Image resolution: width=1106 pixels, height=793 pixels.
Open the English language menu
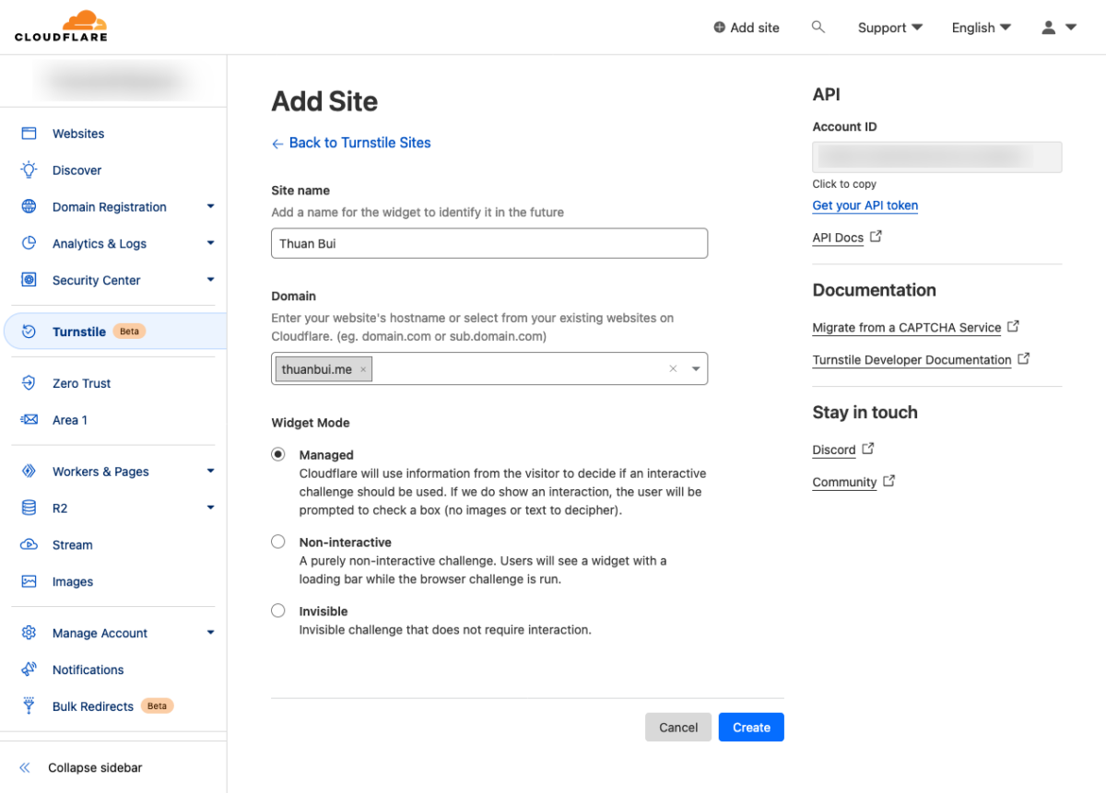point(980,27)
